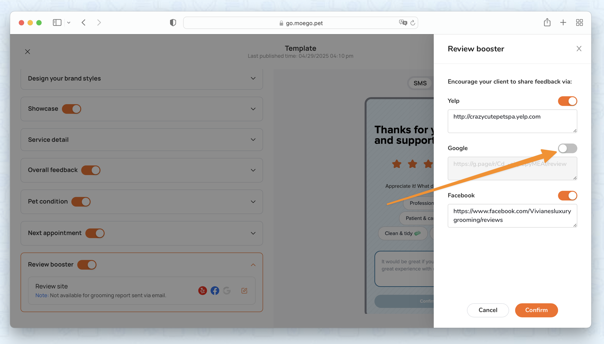
Task: Click the second star in preview rating
Action: click(x=412, y=164)
